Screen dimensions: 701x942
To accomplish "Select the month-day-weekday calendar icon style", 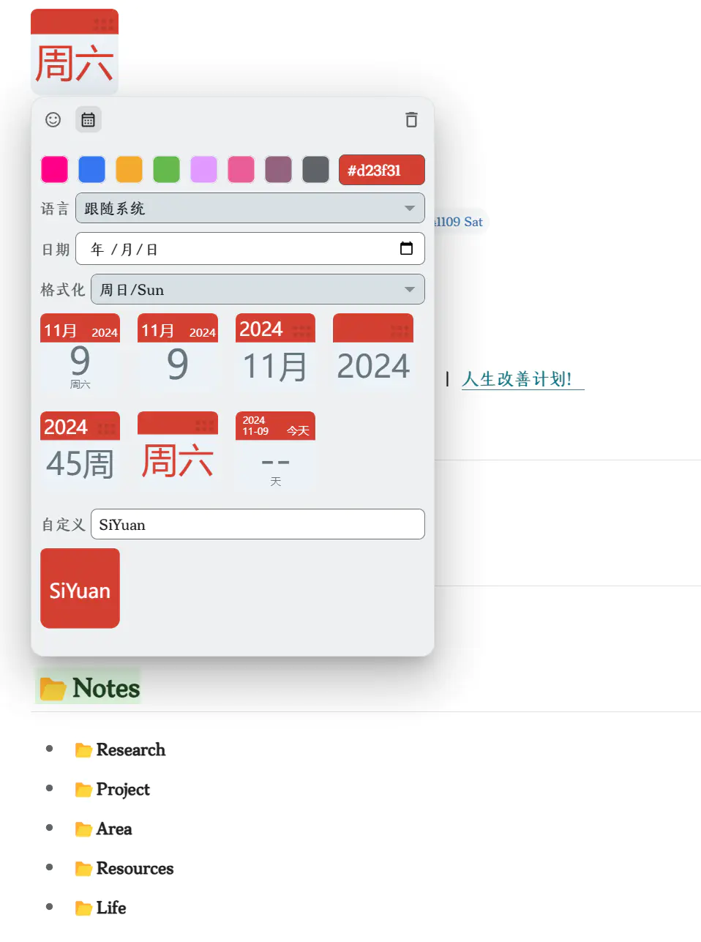I will pyautogui.click(x=80, y=353).
